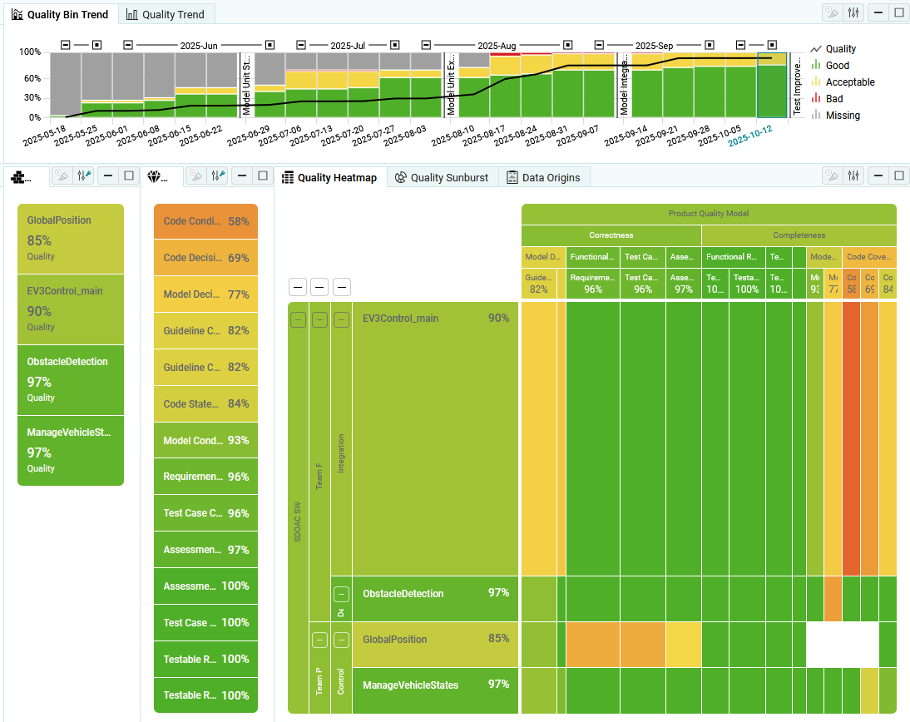
Task: Click the Quality Sunburst wheel icon
Action: click(401, 176)
